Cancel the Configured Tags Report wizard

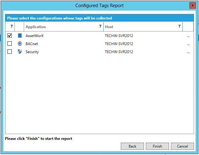coord(182,146)
